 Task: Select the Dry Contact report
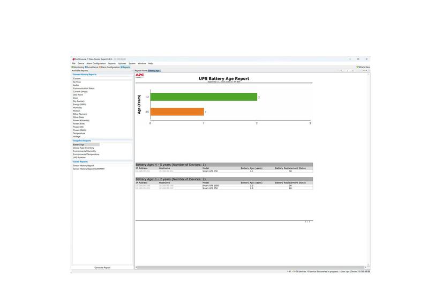(x=79, y=101)
